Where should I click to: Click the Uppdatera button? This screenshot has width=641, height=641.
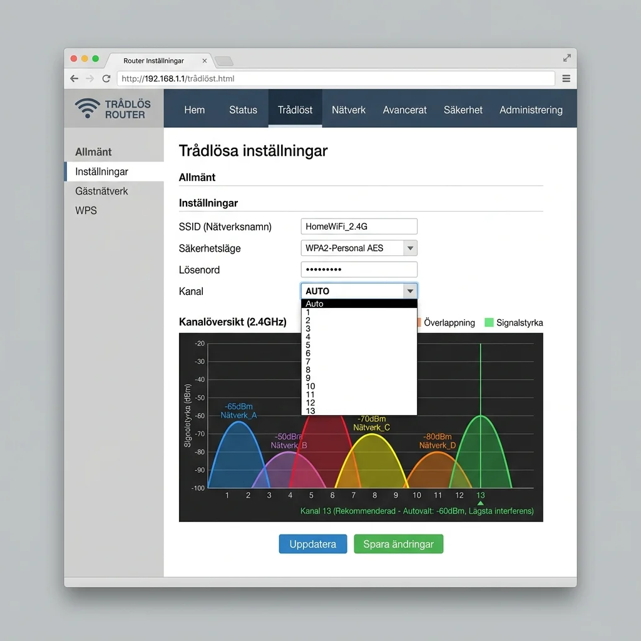pyautogui.click(x=313, y=544)
